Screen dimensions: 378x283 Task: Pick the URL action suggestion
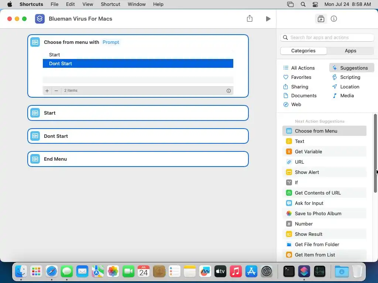coord(324,162)
